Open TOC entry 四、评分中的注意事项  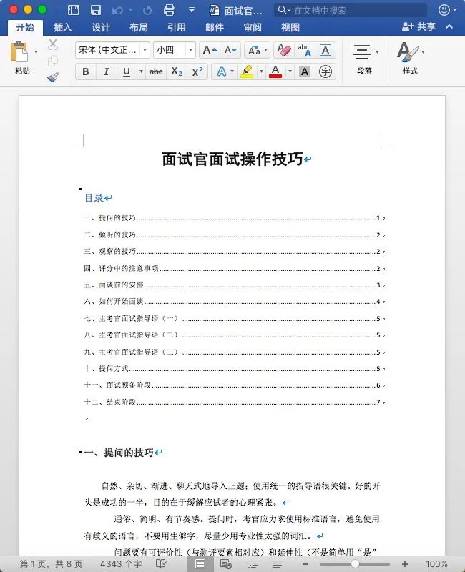point(235,269)
